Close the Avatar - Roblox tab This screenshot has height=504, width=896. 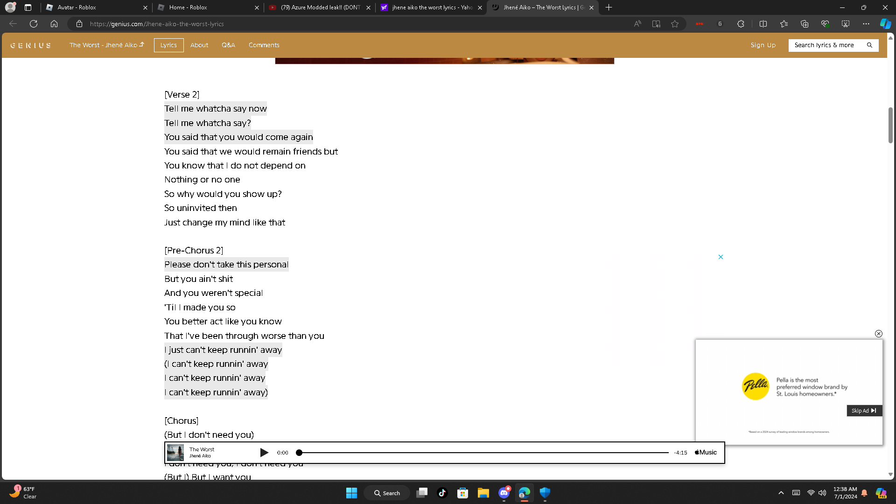tap(145, 7)
